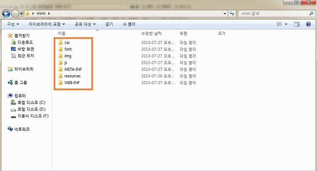The image size is (317, 171).
Task: Click the 파일 폴더 type of css
Action: 188,43
